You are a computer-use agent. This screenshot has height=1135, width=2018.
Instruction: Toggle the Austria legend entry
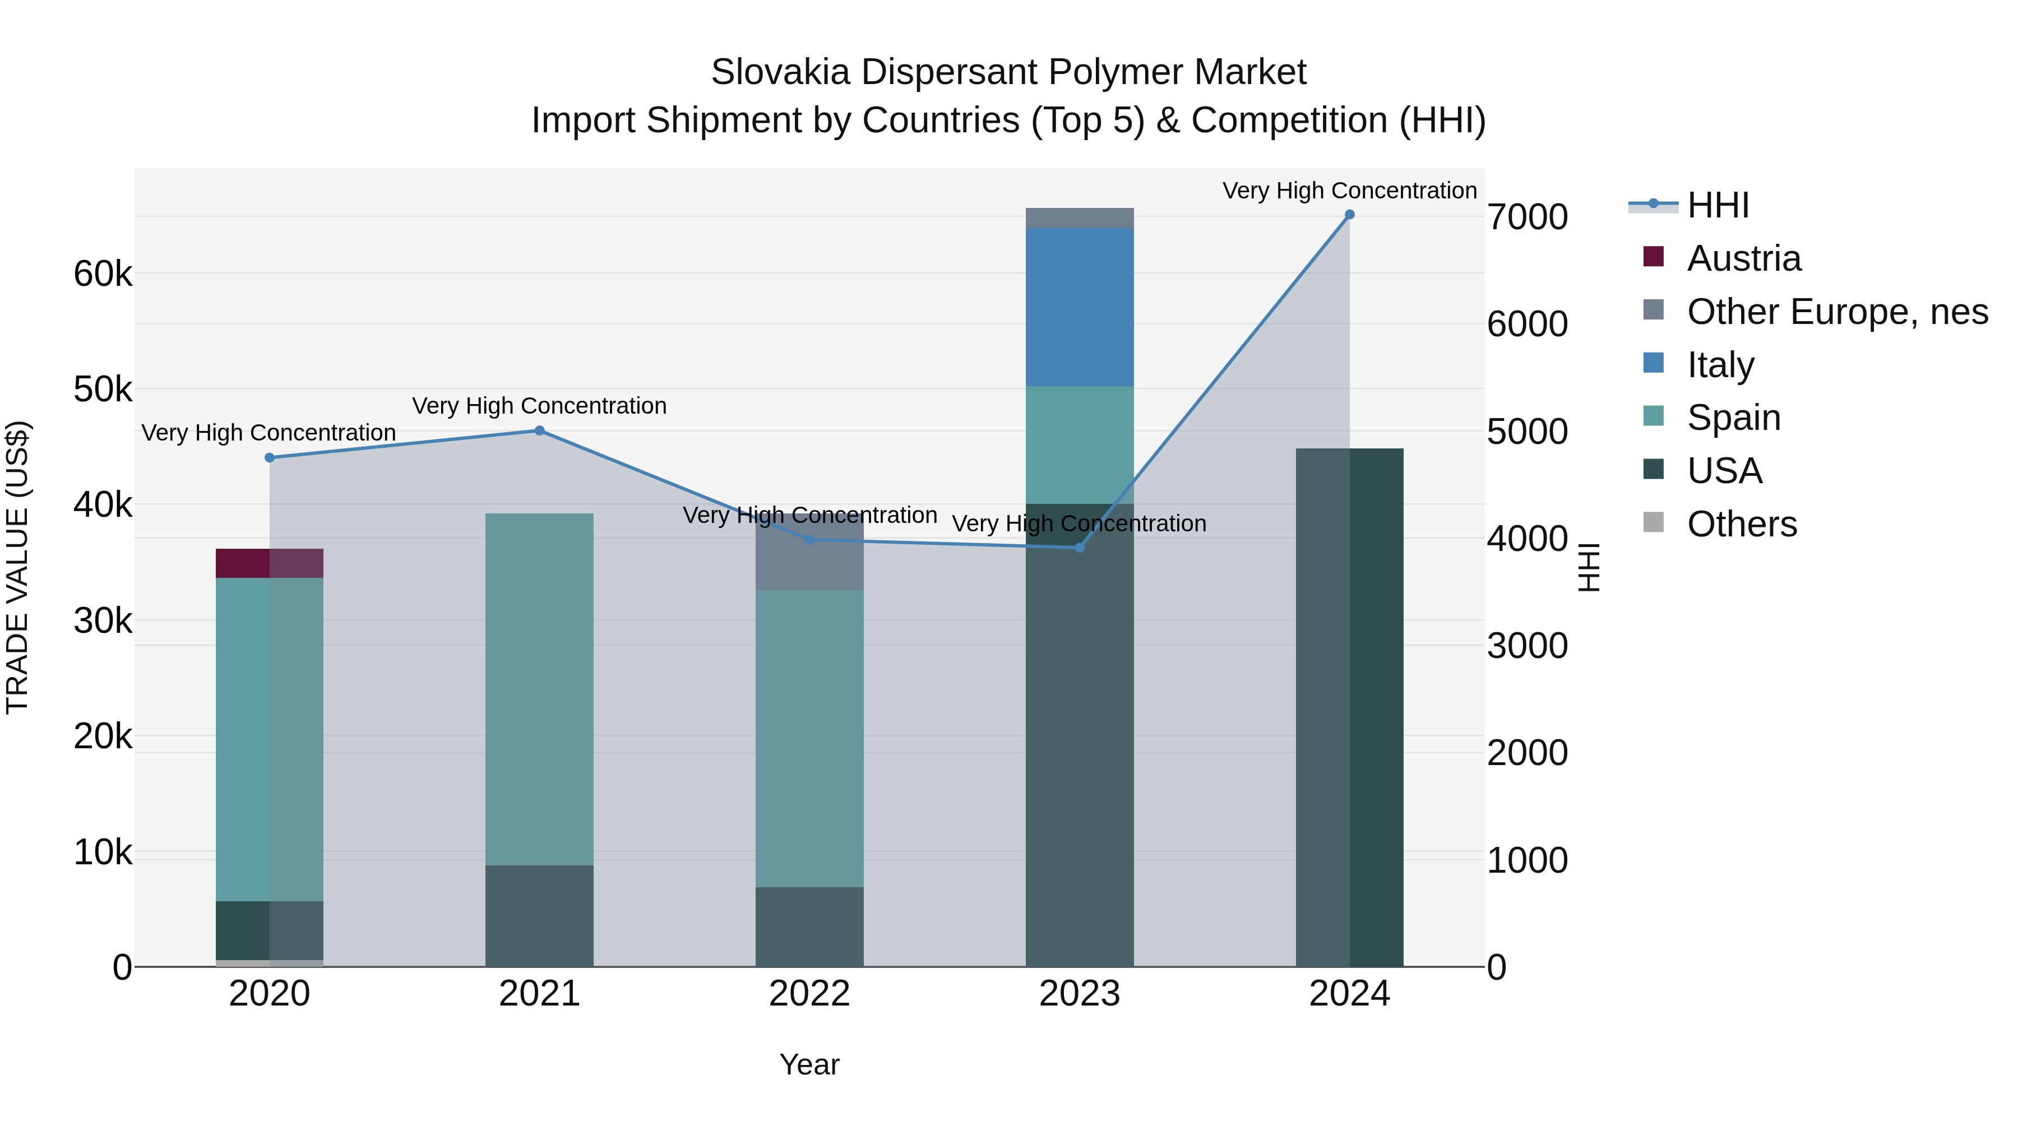pyautogui.click(x=1722, y=258)
